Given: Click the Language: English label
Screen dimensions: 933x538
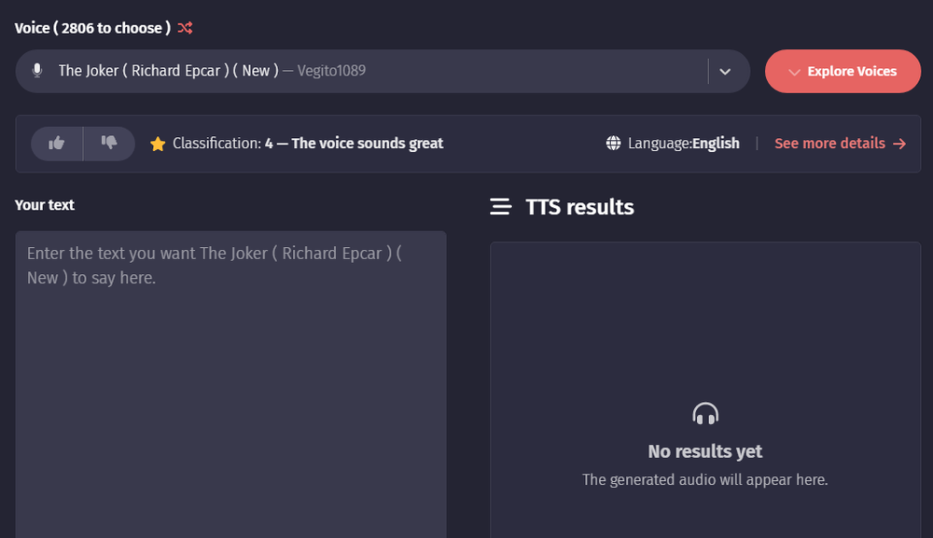Looking at the screenshot, I should pos(684,144).
